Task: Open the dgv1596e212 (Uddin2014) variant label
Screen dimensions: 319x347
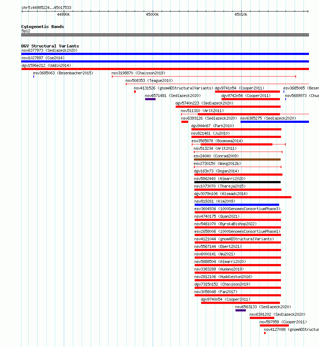Action: 46,65
